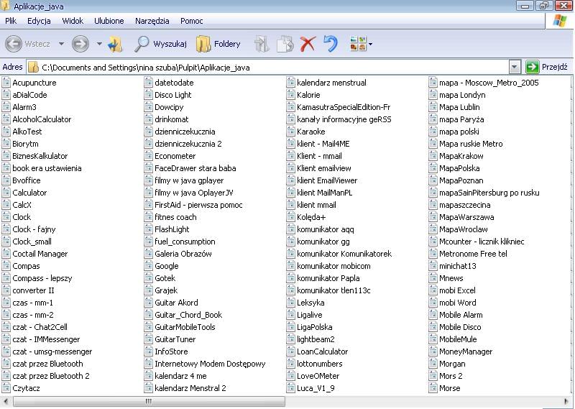Select file named klient - Mail4ME
The image size is (575, 409).
click(x=323, y=144)
